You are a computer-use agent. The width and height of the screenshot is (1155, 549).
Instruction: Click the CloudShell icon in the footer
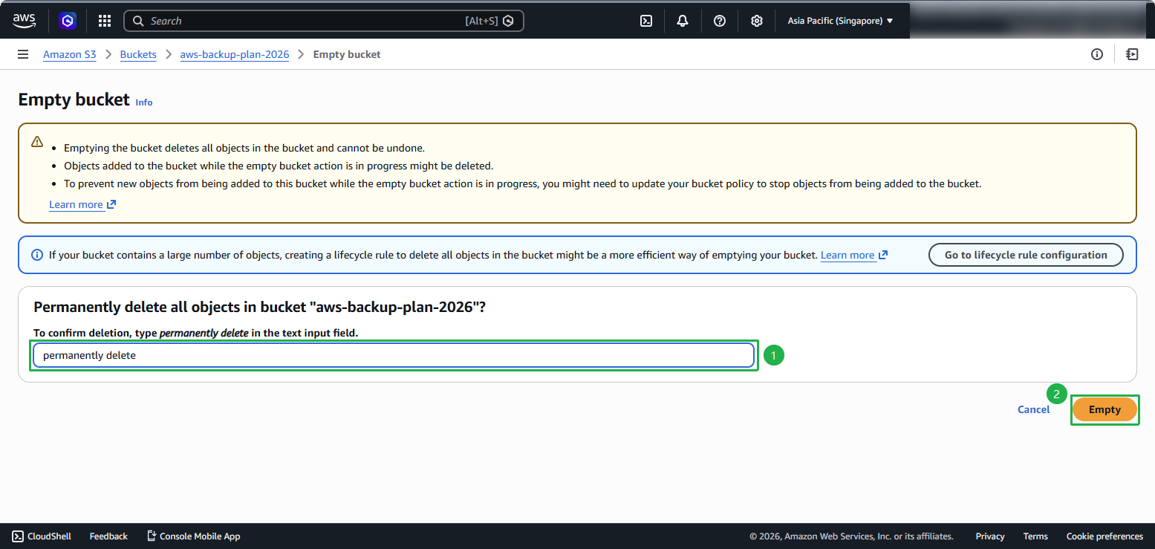tap(18, 536)
